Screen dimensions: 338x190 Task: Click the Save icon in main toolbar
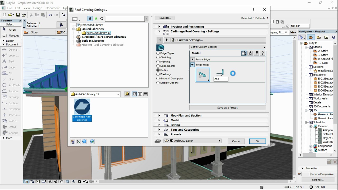pyautogui.click(x=18, y=15)
